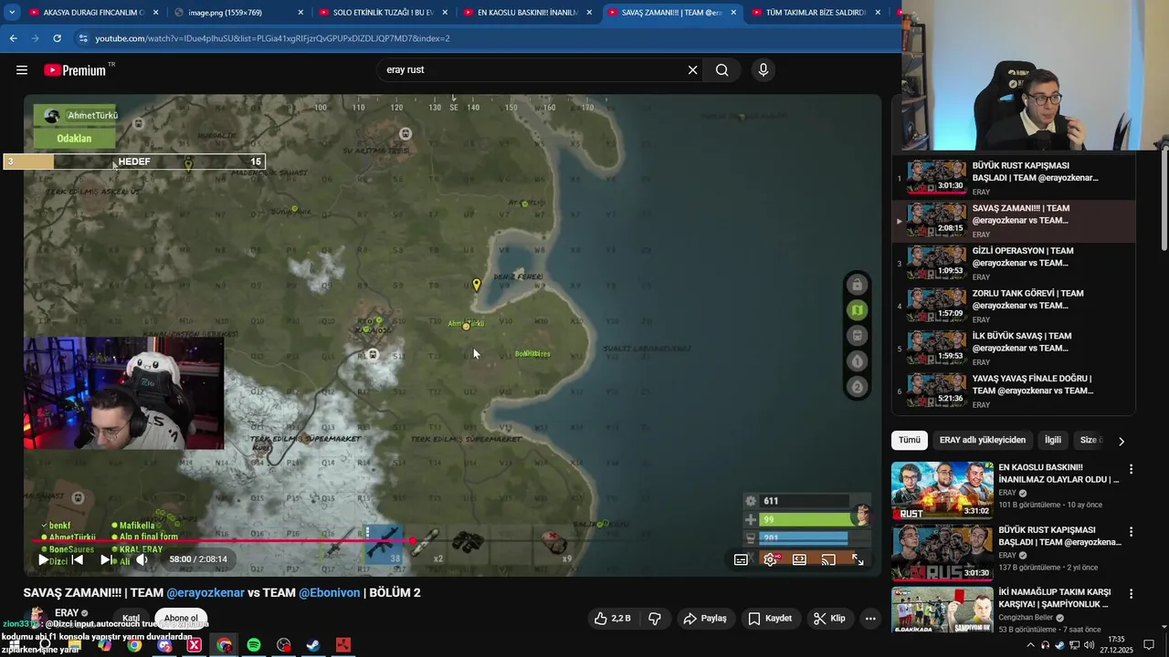
Task: Start voice search with microphone icon
Action: (764, 70)
